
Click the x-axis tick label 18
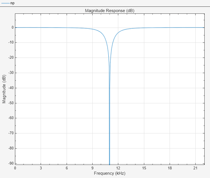click(x=169, y=168)
